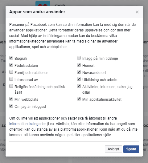Click the Avbryt button
The height and width of the screenshot is (163, 148).
coord(113,149)
